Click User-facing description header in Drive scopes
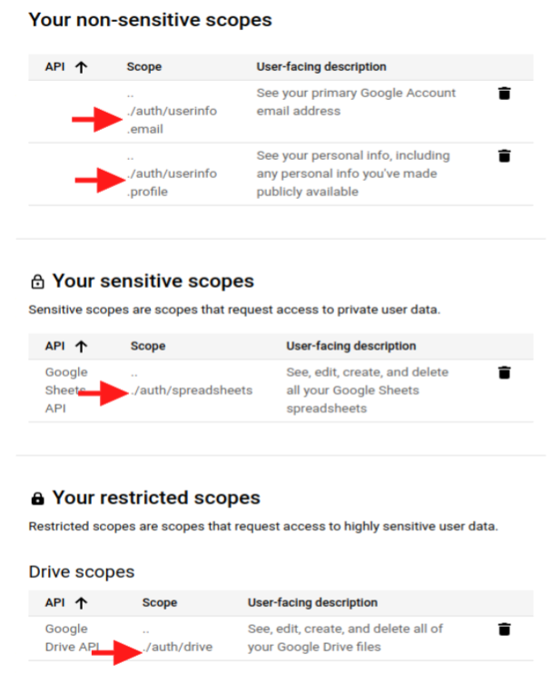 312,602
